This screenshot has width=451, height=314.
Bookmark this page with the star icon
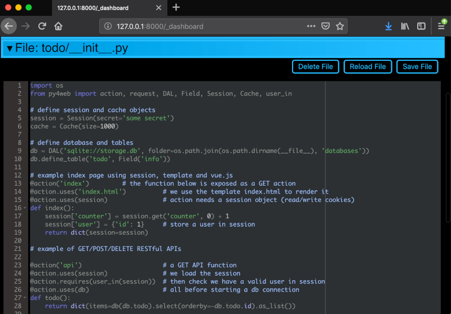tap(340, 26)
